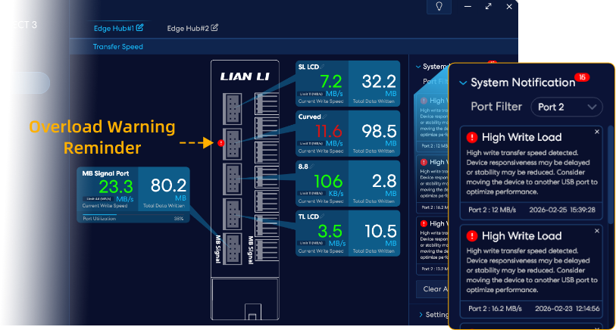Click the 23.3 MB/s write speed value
The image size is (616, 330).
point(116,187)
